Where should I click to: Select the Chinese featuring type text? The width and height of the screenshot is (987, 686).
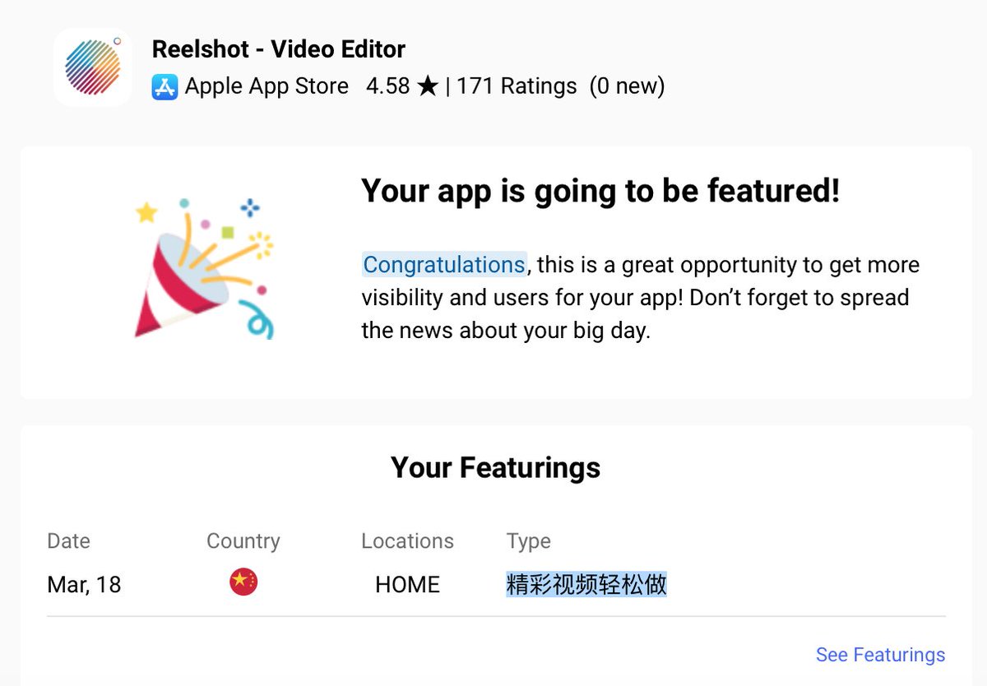tap(586, 585)
